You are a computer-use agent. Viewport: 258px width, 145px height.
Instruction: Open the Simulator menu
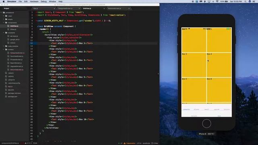[x=12, y=2]
